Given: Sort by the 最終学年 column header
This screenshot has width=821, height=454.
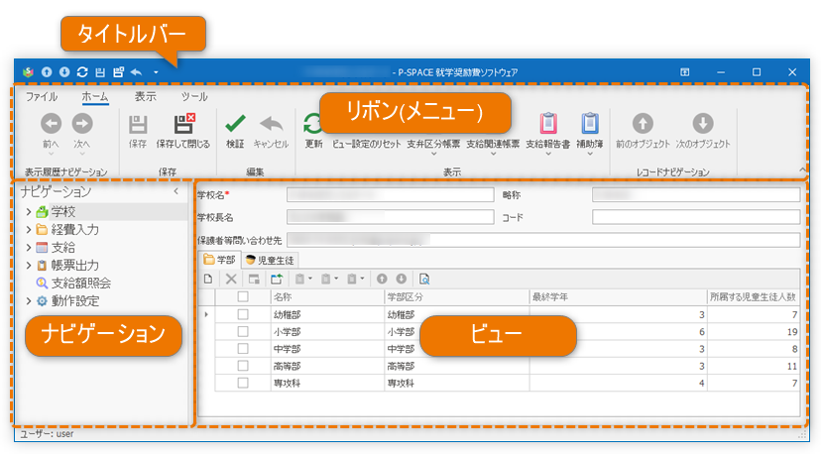Looking at the screenshot, I should click(x=618, y=297).
